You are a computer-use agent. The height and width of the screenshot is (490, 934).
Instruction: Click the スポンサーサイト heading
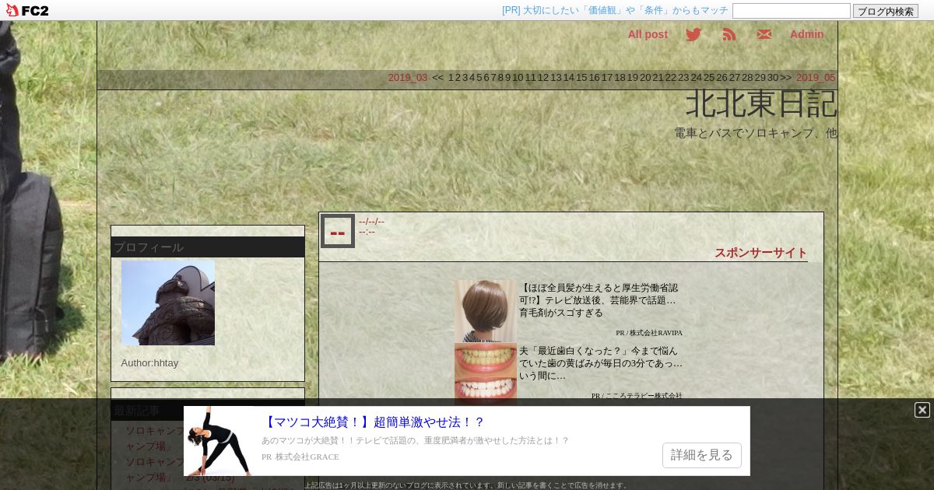click(x=761, y=253)
